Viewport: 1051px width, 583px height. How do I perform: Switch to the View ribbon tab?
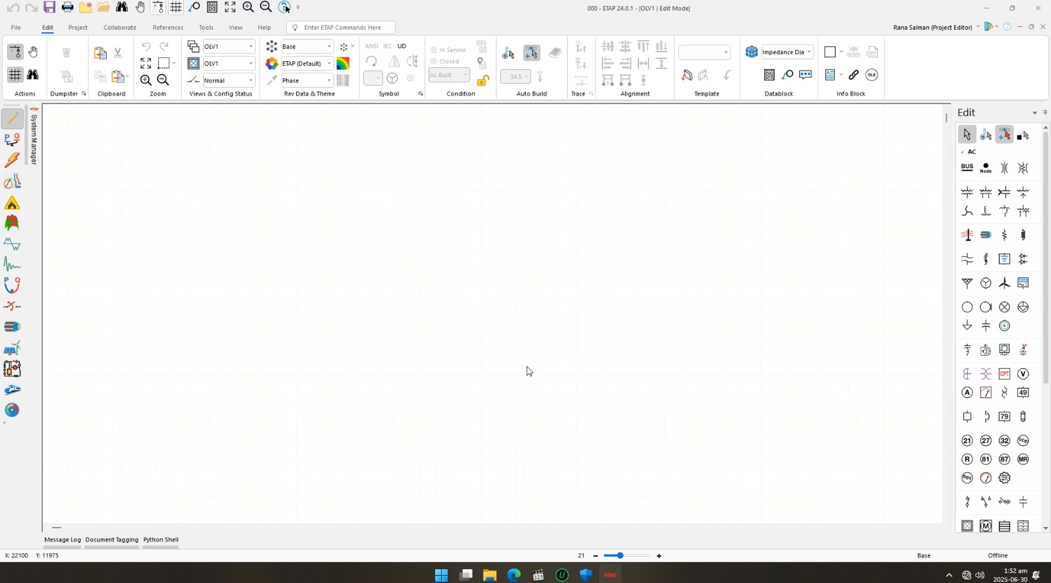click(x=235, y=28)
